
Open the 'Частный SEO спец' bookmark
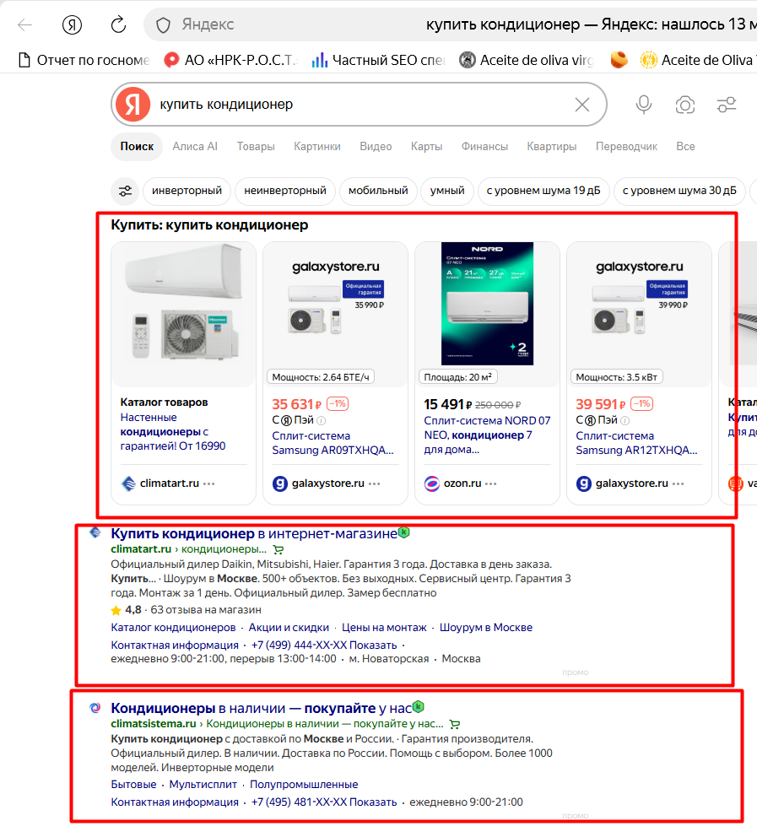click(x=378, y=60)
